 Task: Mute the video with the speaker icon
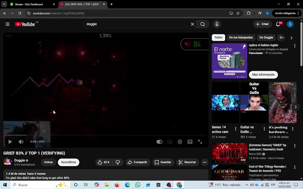click(21, 142)
